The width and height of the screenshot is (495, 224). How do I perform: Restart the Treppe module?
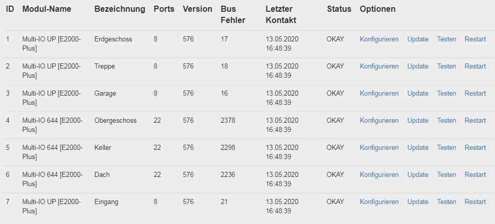tap(475, 66)
